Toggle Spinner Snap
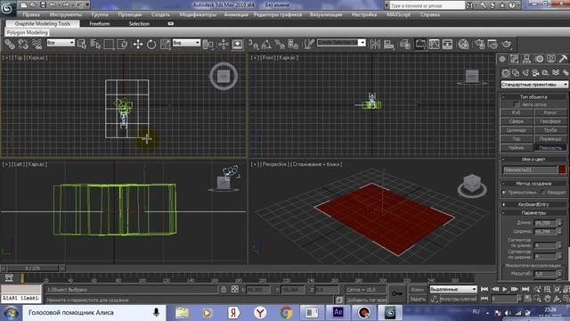The width and height of the screenshot is (570, 321). pyautogui.click(x=293, y=45)
